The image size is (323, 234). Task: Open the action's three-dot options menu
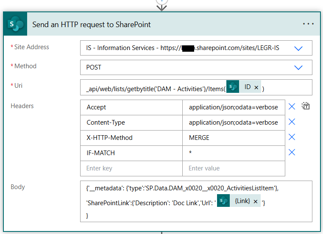point(308,24)
